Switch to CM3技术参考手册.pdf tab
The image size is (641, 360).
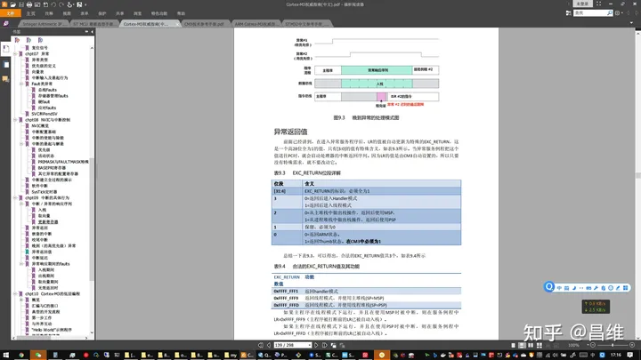point(205,24)
